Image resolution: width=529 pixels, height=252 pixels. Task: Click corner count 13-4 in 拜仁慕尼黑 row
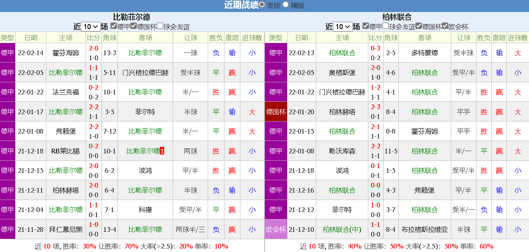[x=110, y=229]
